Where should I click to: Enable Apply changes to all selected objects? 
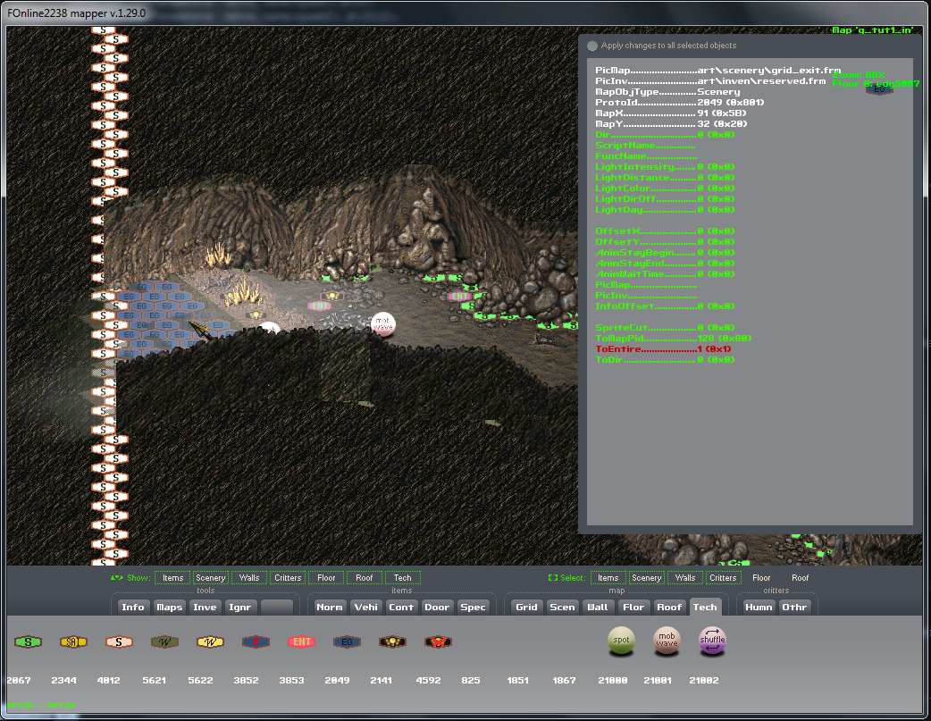(591, 46)
